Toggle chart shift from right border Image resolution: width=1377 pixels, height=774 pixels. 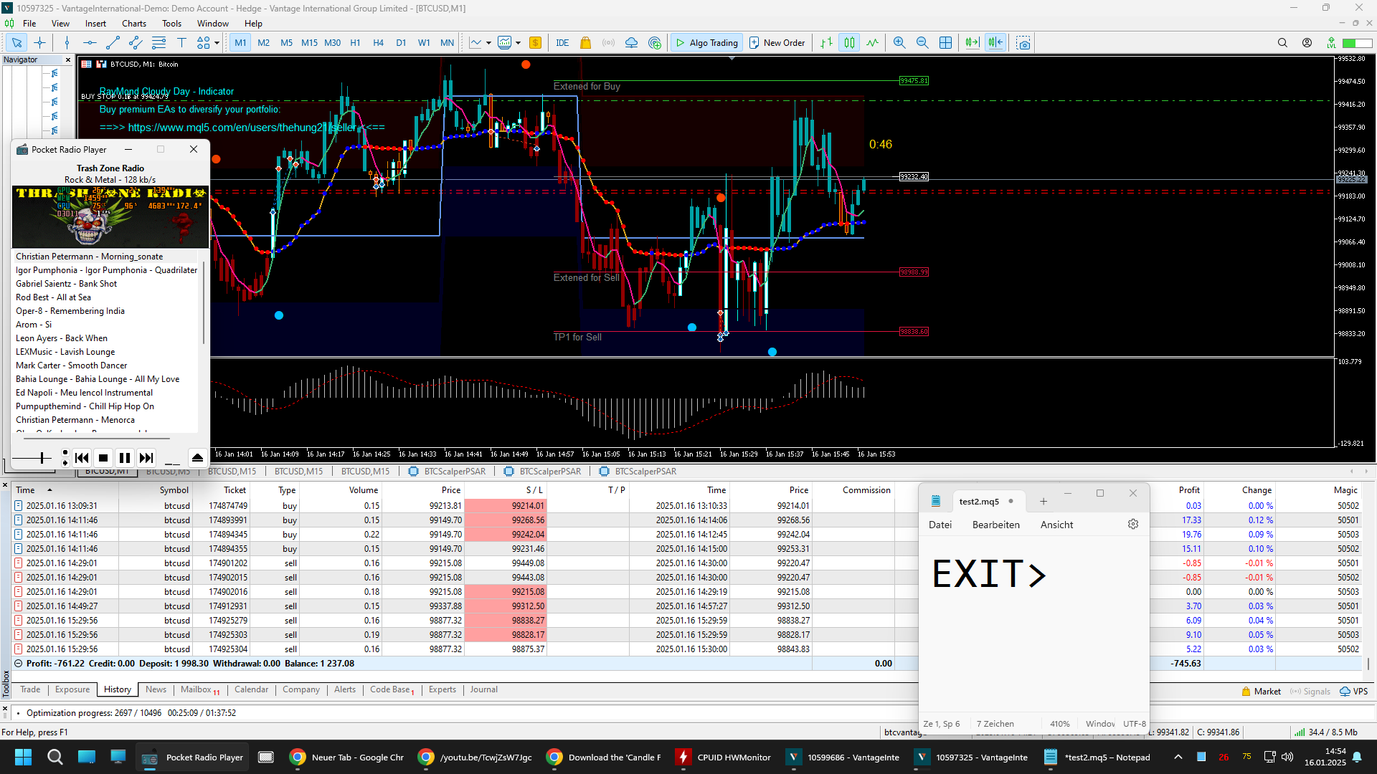(995, 43)
